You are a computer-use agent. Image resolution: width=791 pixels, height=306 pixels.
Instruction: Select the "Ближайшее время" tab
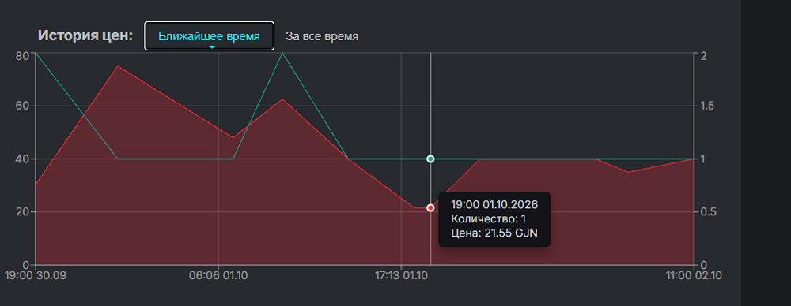click(x=210, y=36)
